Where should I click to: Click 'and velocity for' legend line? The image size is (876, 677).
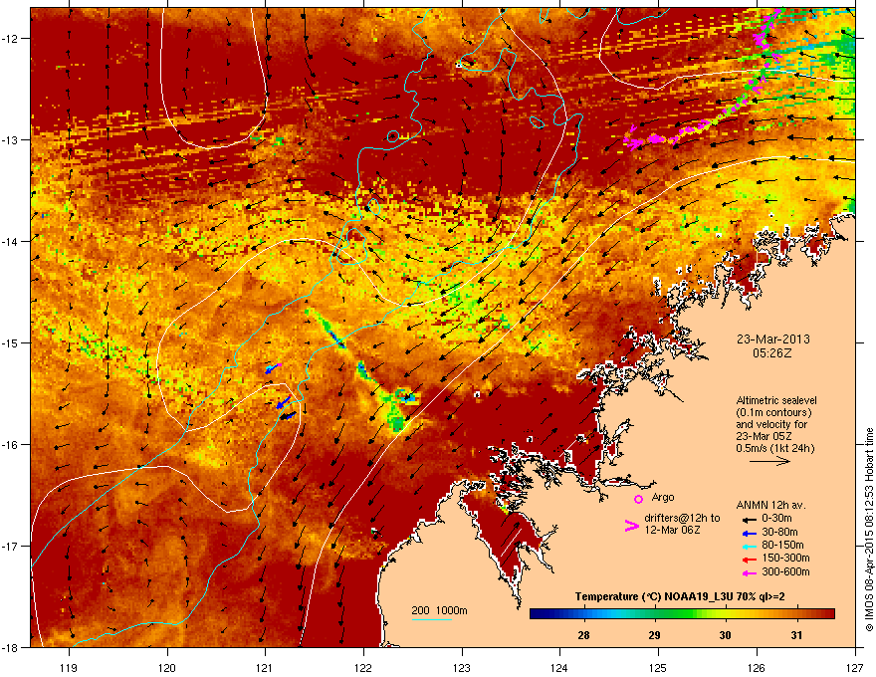[x=771, y=424]
